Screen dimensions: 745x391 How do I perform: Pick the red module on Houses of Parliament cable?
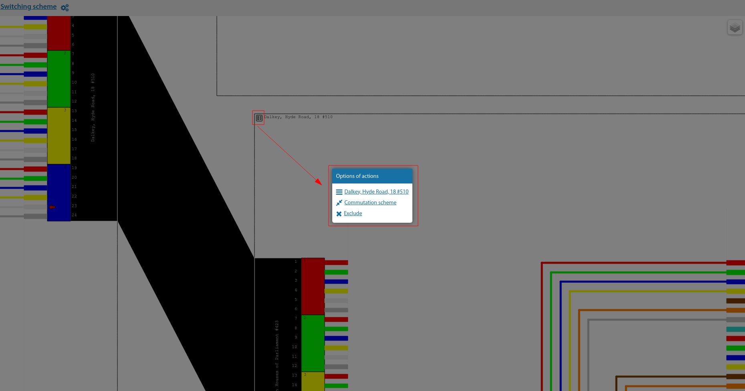tap(313, 286)
